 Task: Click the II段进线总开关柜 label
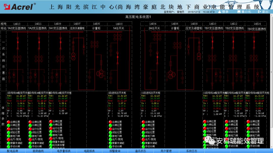click(x=151, y=93)
